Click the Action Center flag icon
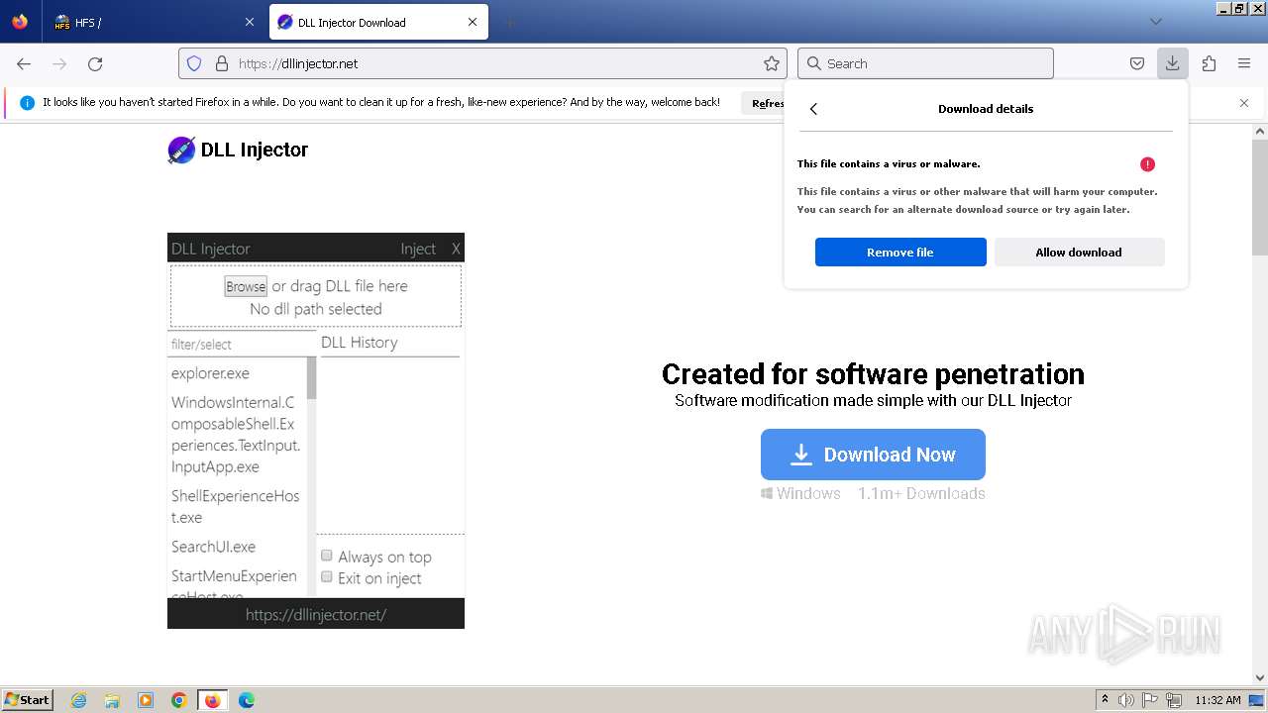This screenshot has width=1268, height=713. coord(1150,700)
